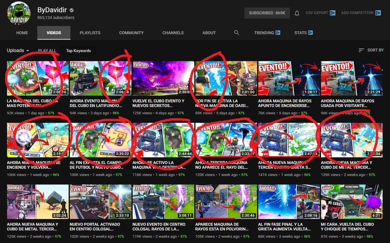The height and width of the screenshot is (243, 390).
Task: Open thumbnail of video lasting 3:08:11
Action: point(163,202)
